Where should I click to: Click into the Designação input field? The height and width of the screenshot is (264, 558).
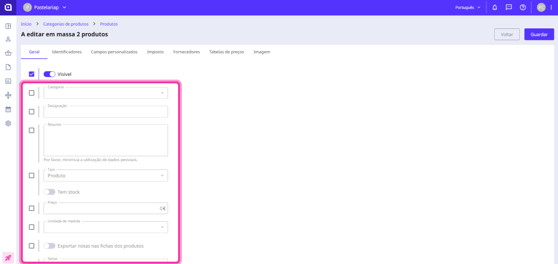tap(106, 112)
